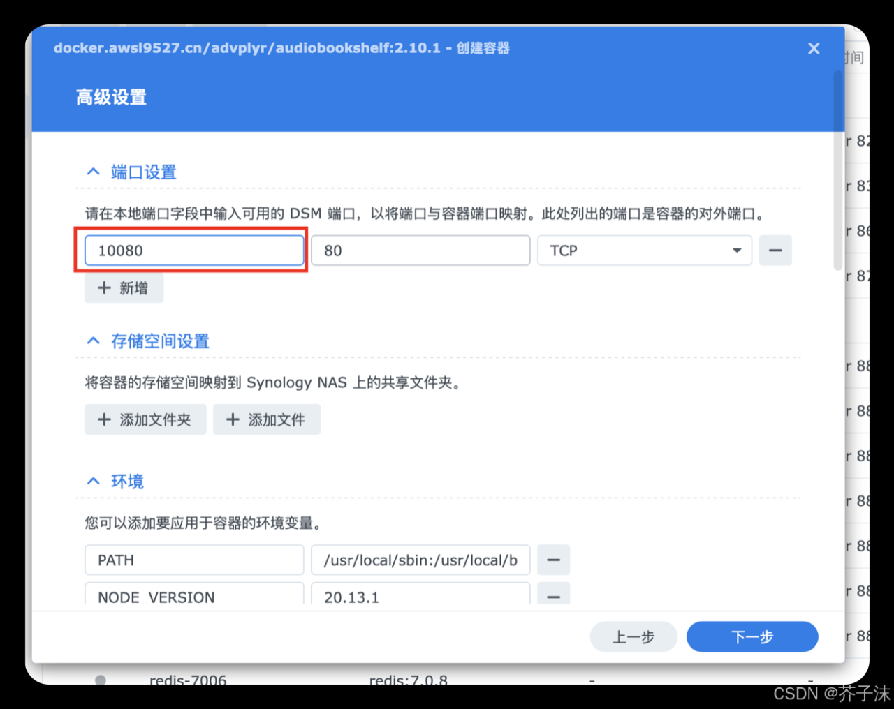This screenshot has height=709, width=894.
Task: Click the dropdown arrow next to TCP
Action: point(736,251)
